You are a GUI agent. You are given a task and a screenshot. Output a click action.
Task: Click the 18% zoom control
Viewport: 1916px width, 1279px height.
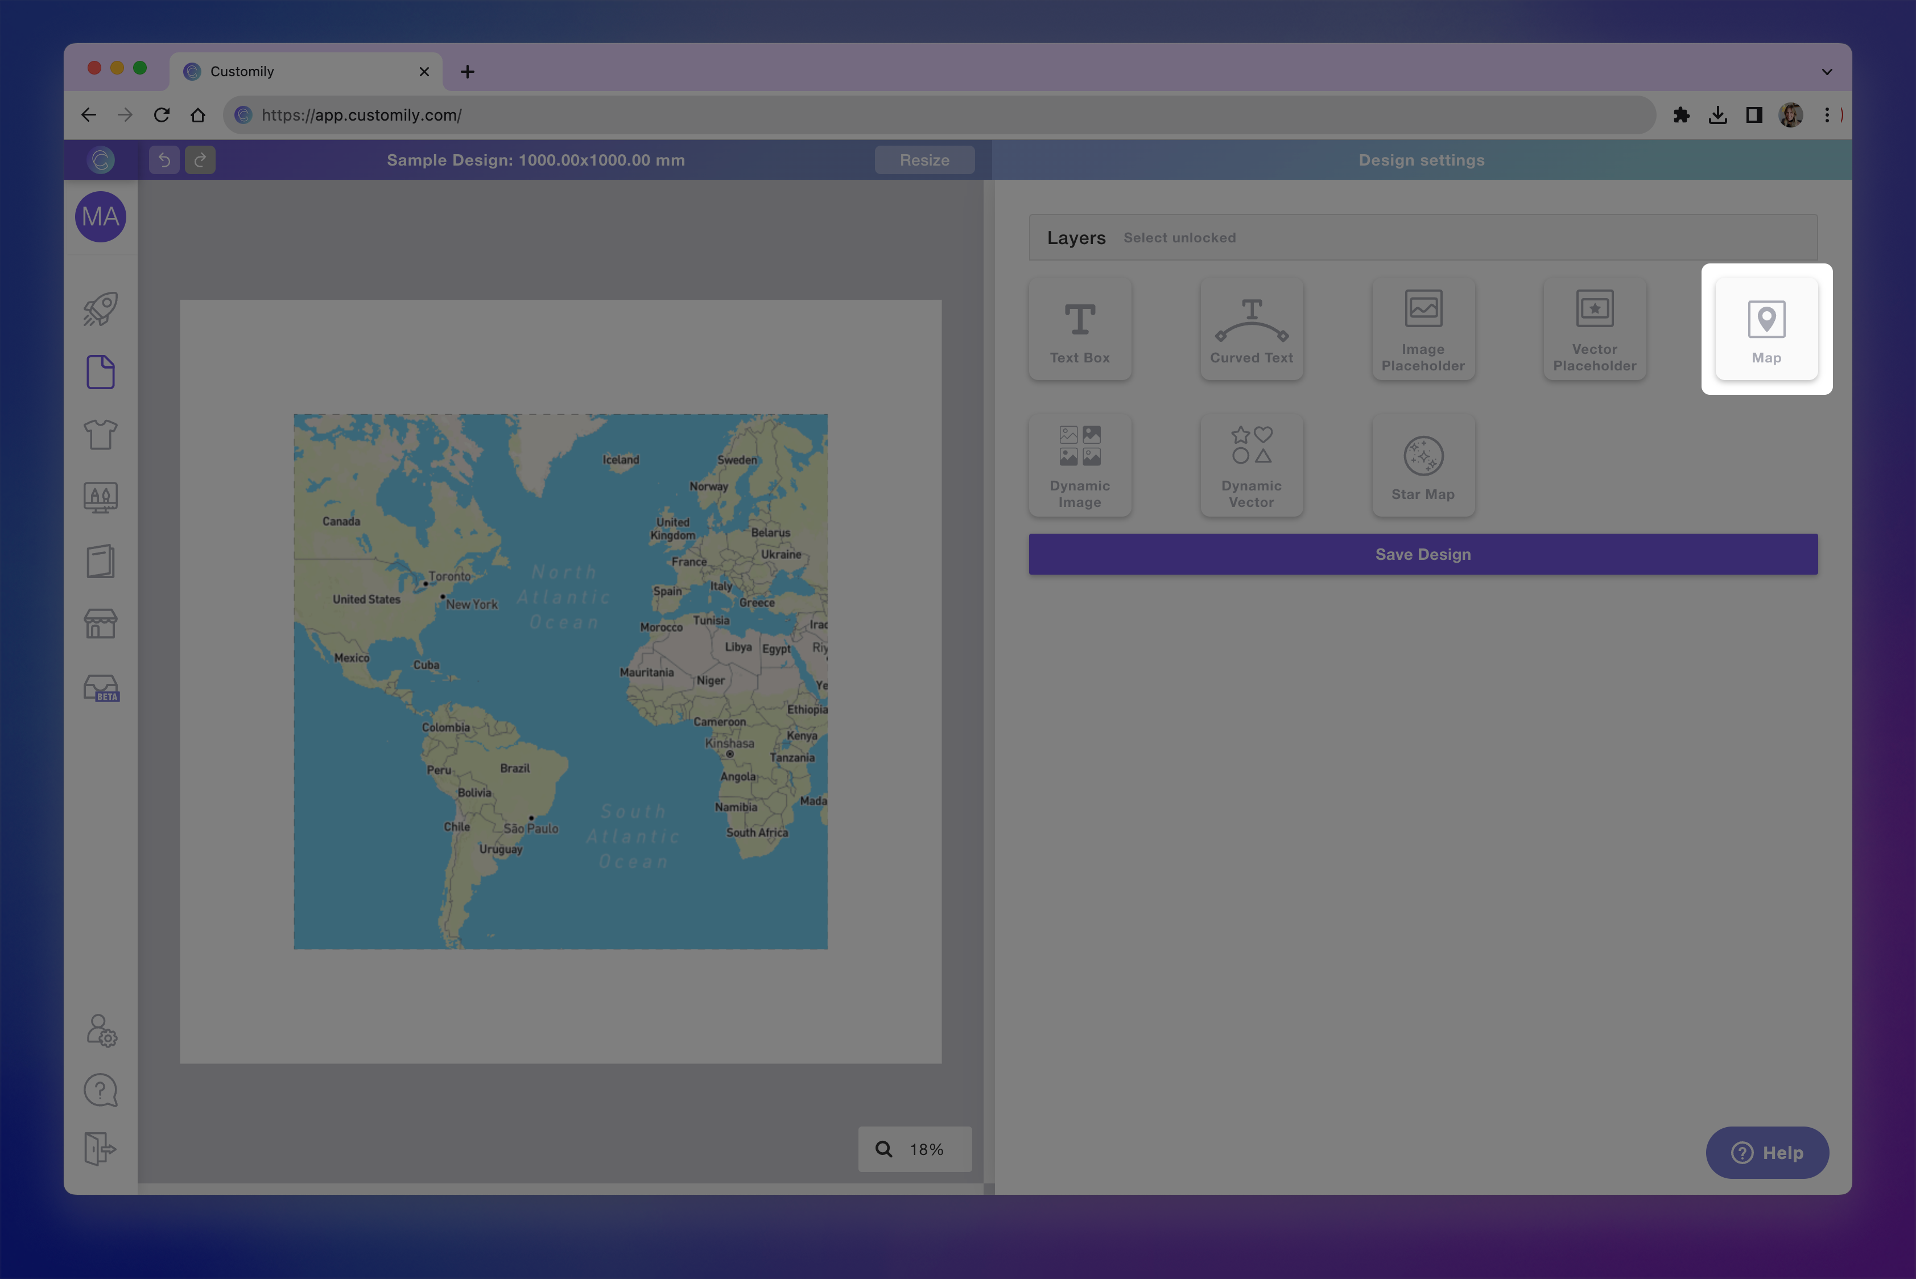tap(914, 1149)
